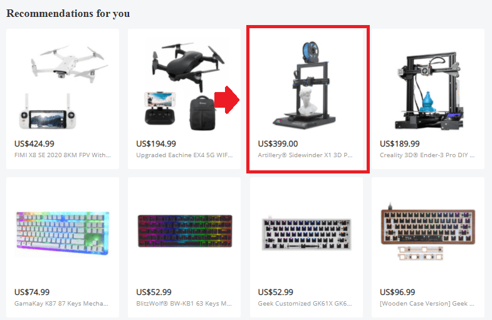The image size is (492, 320).
Task: Open the FIMI X8 SE 2020 product title
Action: [63, 155]
